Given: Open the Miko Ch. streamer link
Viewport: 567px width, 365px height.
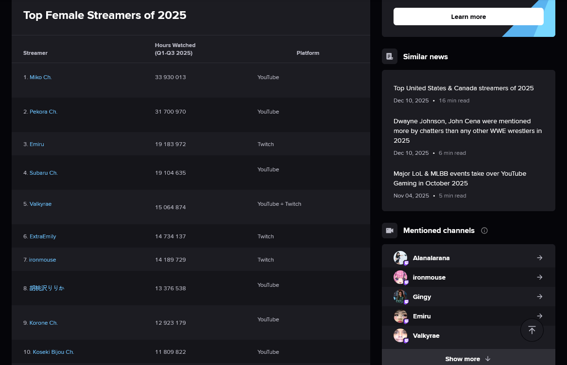Looking at the screenshot, I should 40,77.
